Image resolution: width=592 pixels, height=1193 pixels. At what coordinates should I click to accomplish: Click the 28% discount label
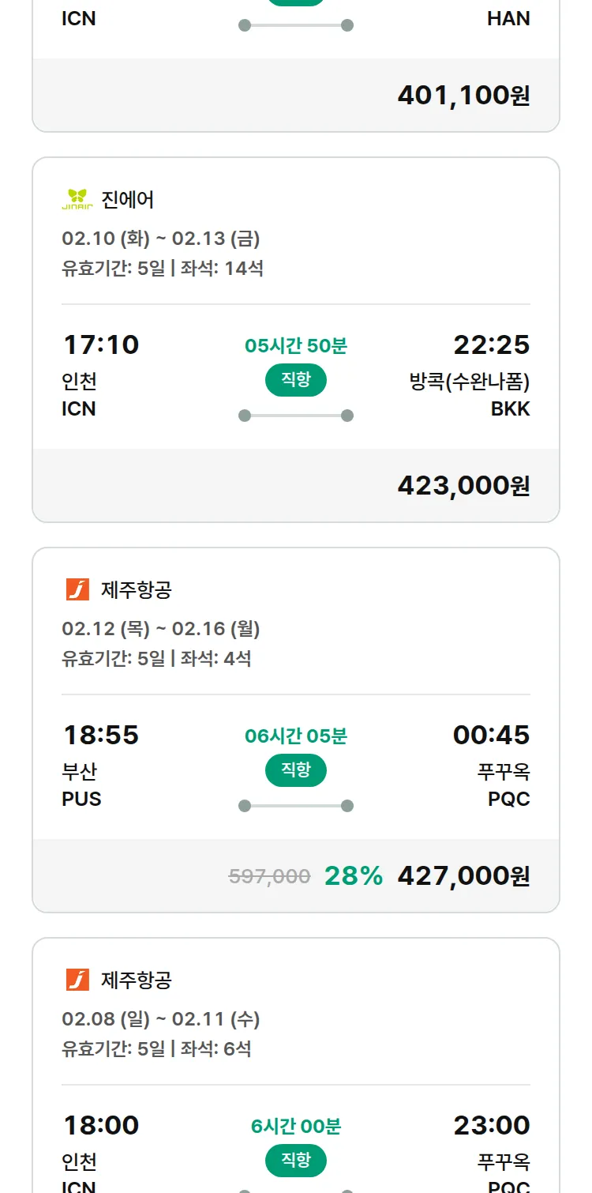coord(354,876)
